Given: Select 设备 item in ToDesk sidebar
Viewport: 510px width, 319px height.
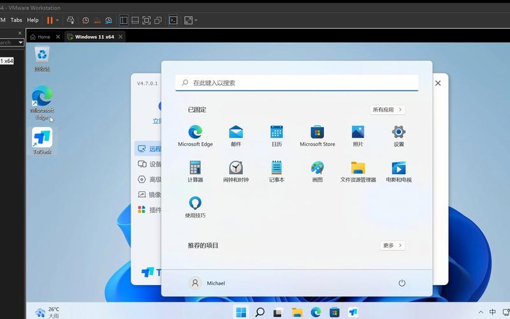Looking at the screenshot, I should point(149,164).
